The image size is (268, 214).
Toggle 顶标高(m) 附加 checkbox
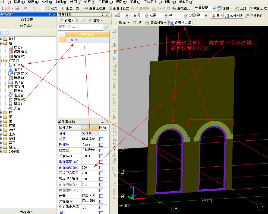[x=101, y=202]
